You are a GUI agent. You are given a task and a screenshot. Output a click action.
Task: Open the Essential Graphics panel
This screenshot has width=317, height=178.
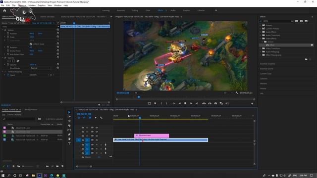267,64
